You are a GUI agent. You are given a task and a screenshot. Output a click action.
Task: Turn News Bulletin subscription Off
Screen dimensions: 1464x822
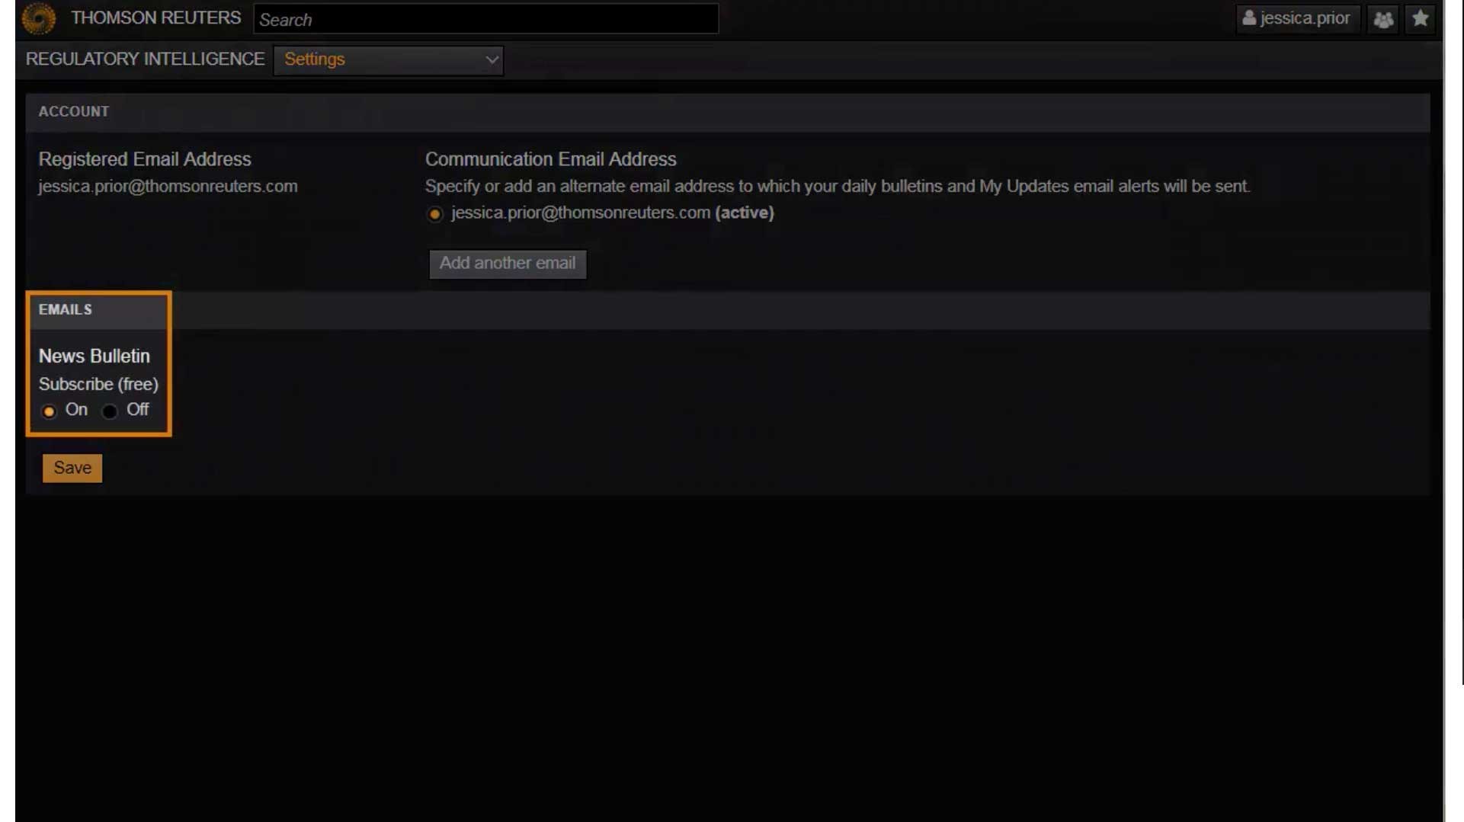pyautogui.click(x=110, y=411)
